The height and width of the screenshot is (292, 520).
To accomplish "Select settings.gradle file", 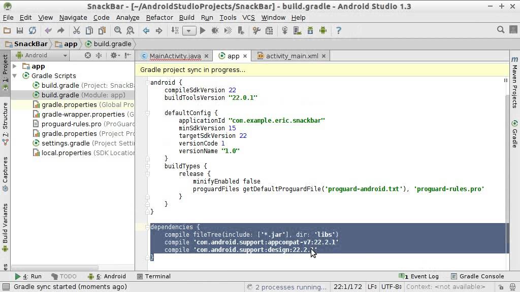I will [83, 143].
